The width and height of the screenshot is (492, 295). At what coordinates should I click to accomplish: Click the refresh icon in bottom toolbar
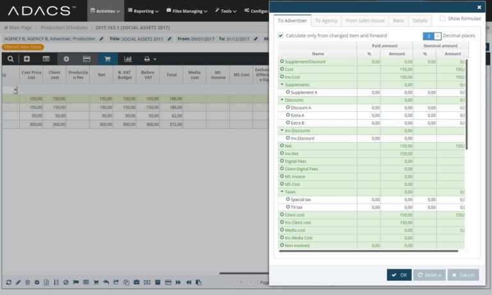tap(8, 282)
